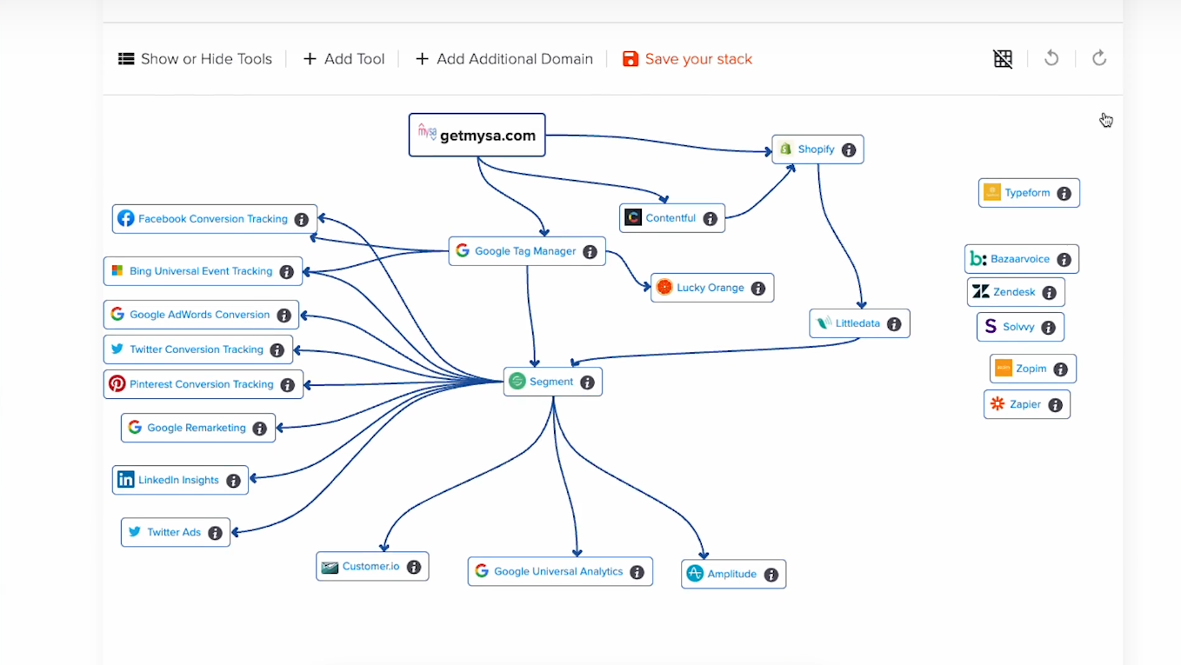This screenshot has width=1181, height=665.
Task: Open info icon on Lucky Orange node
Action: point(758,289)
